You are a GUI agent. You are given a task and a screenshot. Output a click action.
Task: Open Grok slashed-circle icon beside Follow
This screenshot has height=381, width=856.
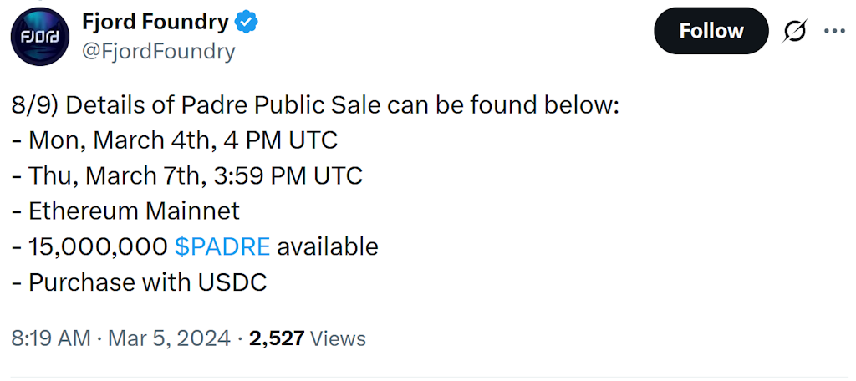[795, 31]
